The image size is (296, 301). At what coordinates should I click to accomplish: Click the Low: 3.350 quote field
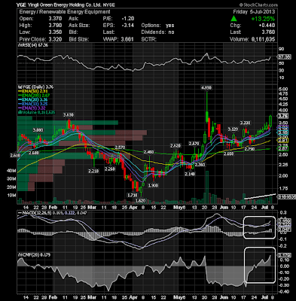tap(41, 32)
